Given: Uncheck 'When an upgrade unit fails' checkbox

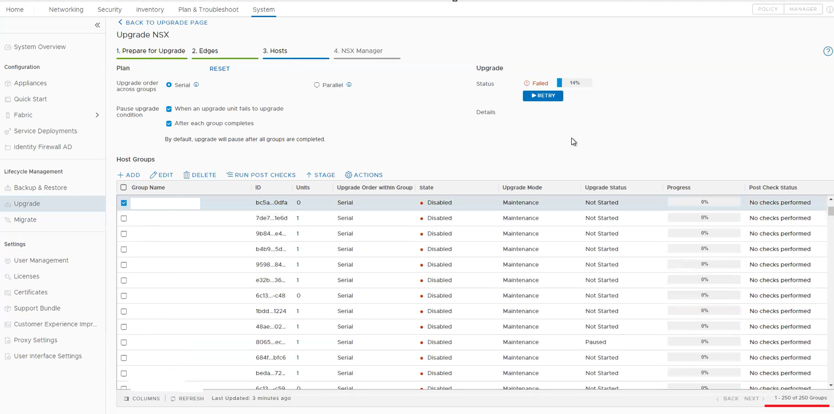Looking at the screenshot, I should click(x=169, y=109).
